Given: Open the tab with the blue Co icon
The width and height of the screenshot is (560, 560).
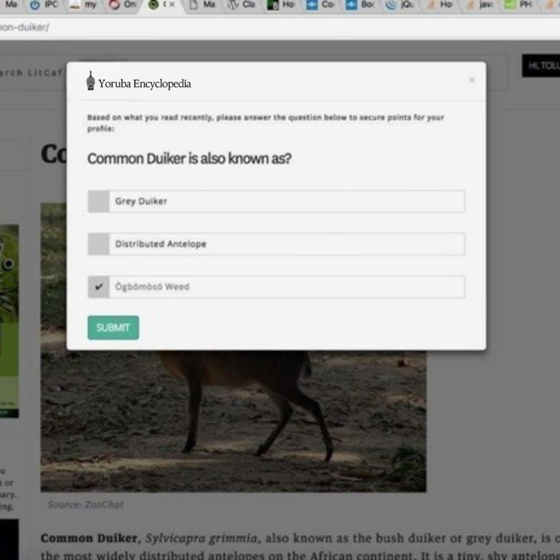Looking at the screenshot, I should [x=320, y=4].
